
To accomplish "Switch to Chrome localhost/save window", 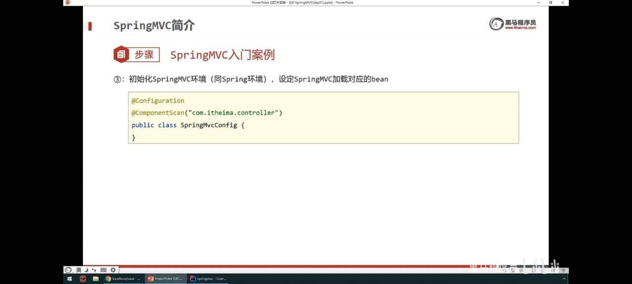I will pyautogui.click(x=123, y=279).
